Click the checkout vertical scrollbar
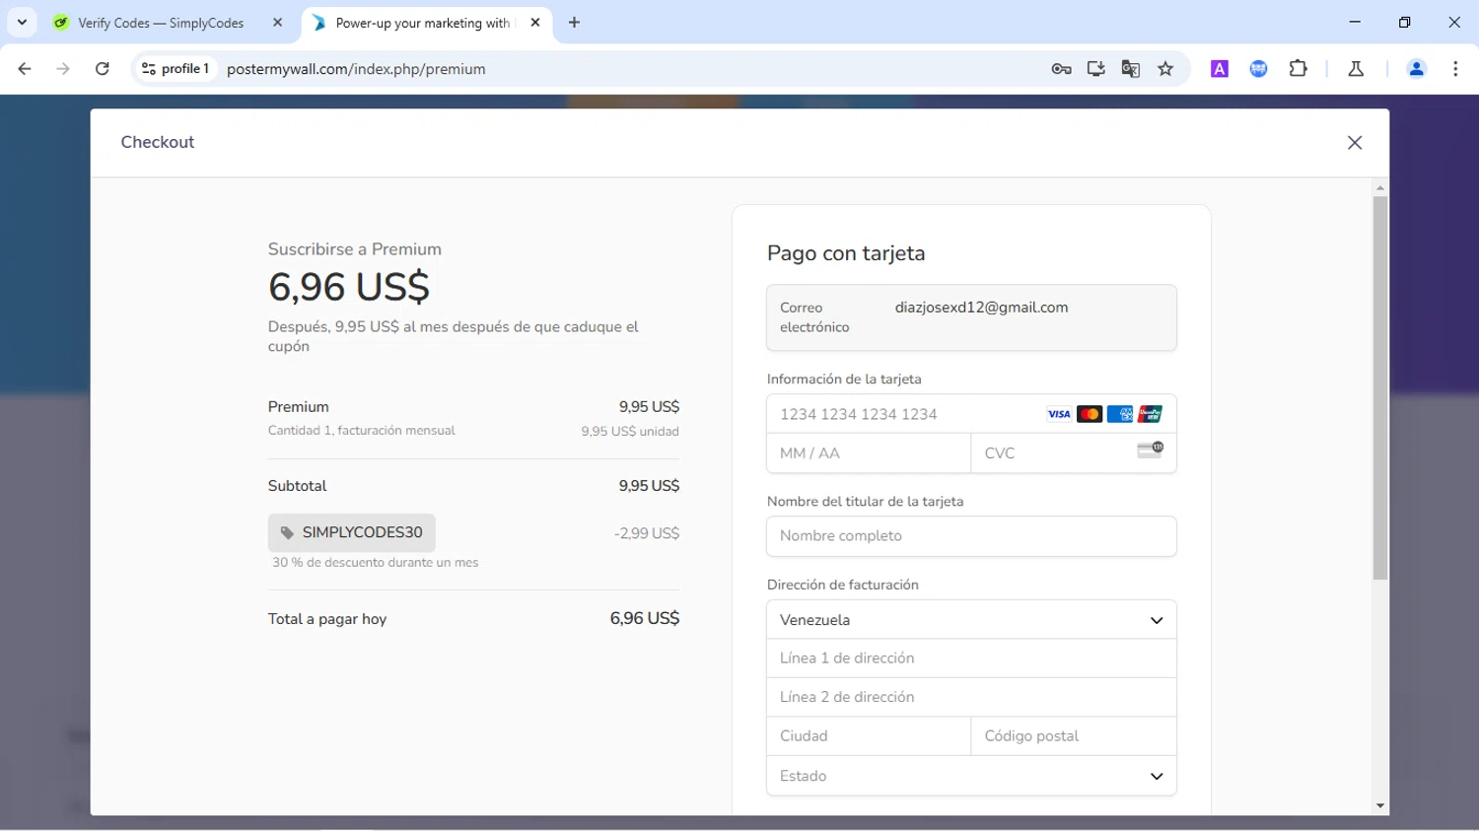Image resolution: width=1479 pixels, height=831 pixels. point(1379,388)
